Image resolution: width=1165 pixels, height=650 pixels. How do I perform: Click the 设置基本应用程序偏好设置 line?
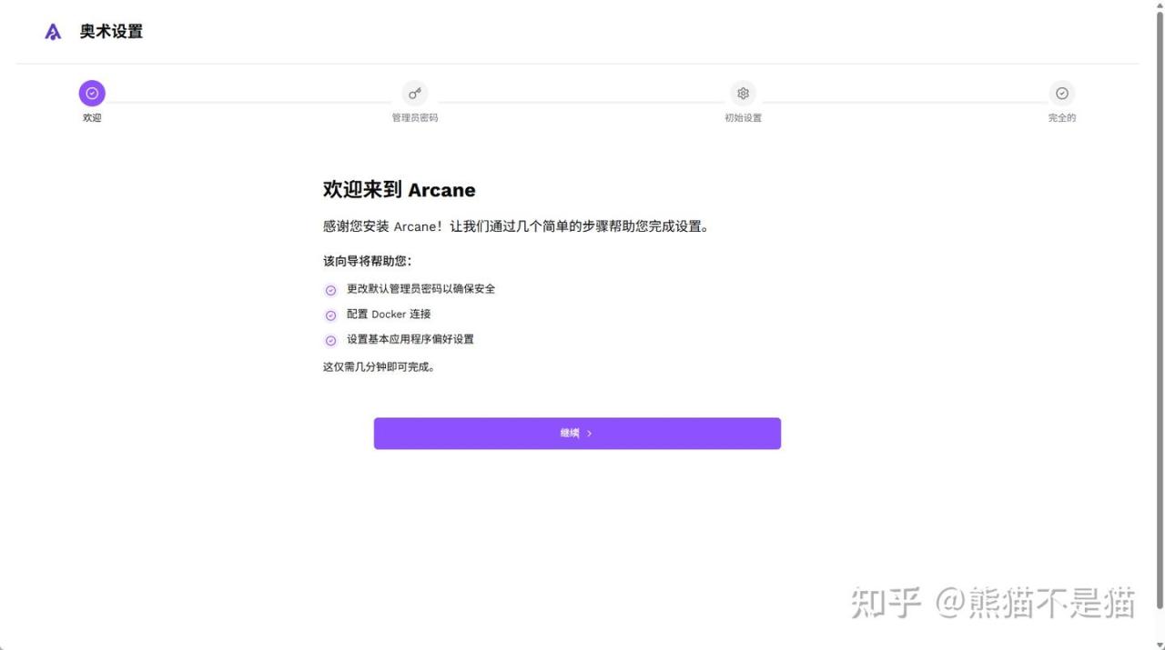[x=410, y=339]
